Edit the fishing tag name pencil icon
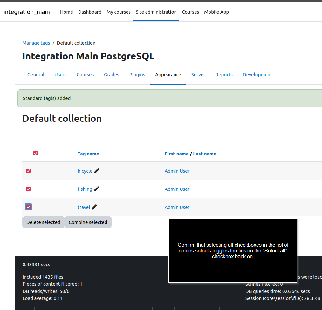322x310 pixels. 97,189
